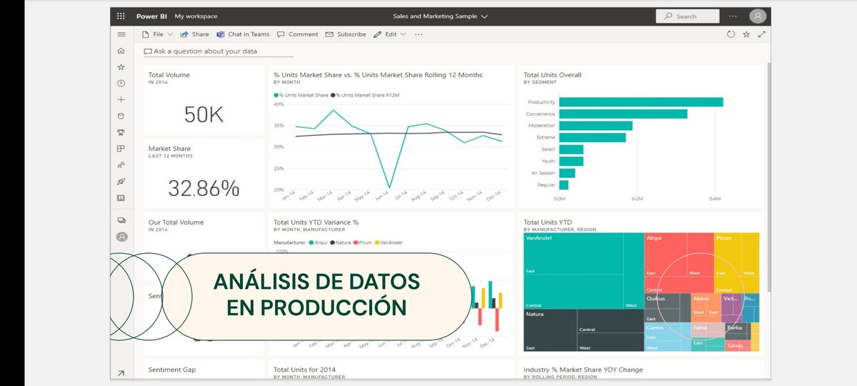Click the Share toolbar button

coord(195,34)
